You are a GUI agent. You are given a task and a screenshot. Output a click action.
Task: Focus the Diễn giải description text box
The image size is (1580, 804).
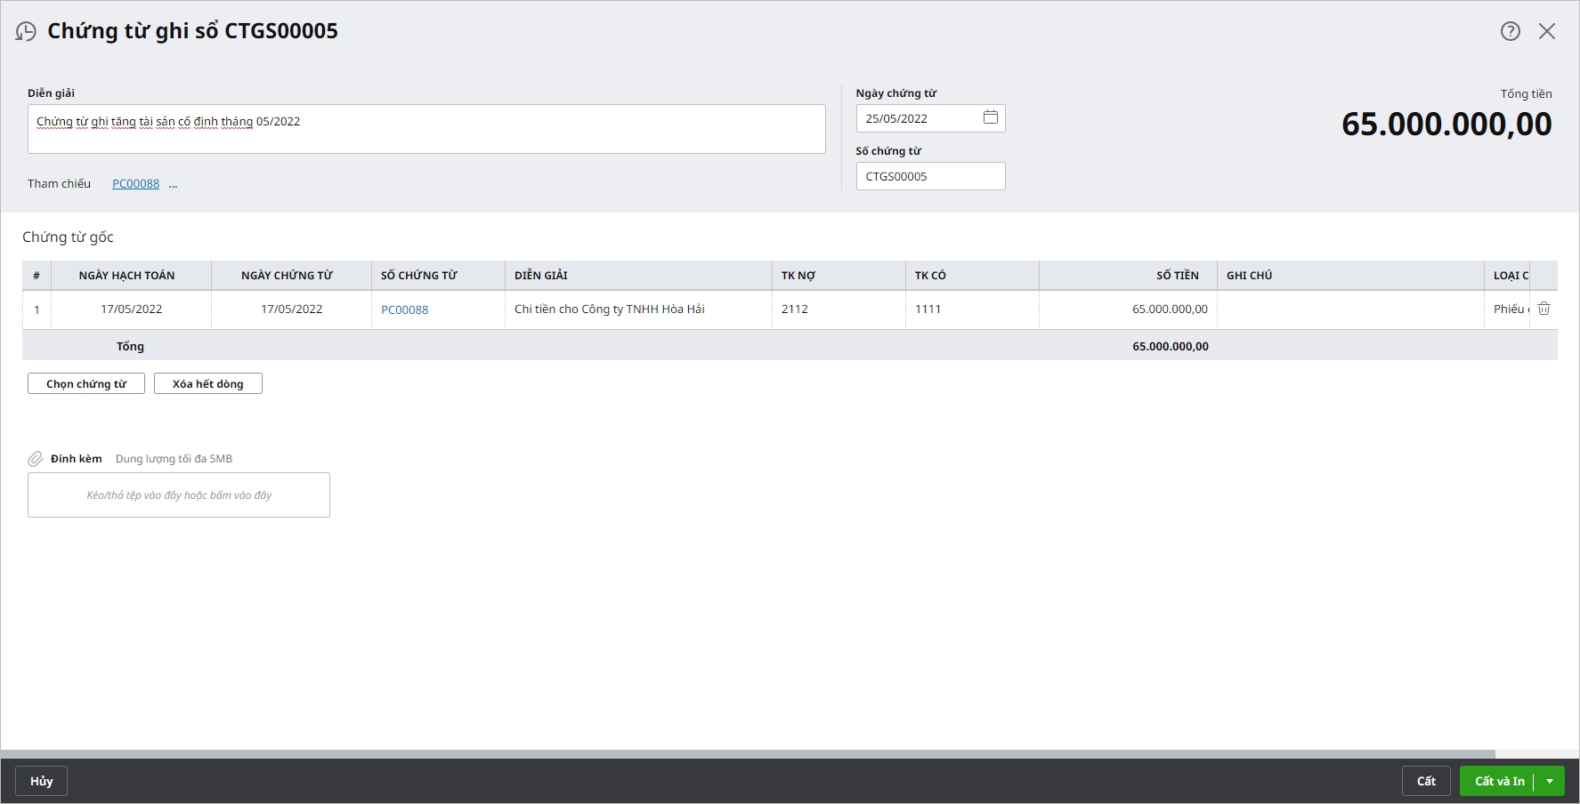pos(426,129)
